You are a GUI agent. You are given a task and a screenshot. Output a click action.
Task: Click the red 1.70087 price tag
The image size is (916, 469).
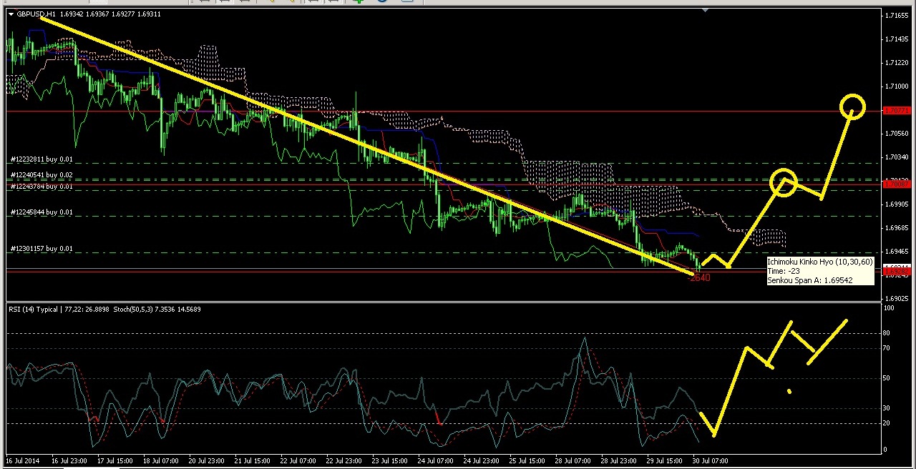click(897, 184)
